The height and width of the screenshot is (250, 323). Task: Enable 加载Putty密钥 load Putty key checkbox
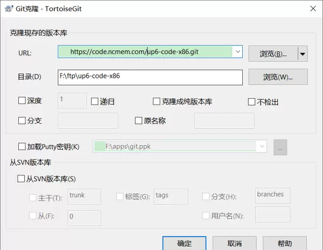click(x=22, y=146)
